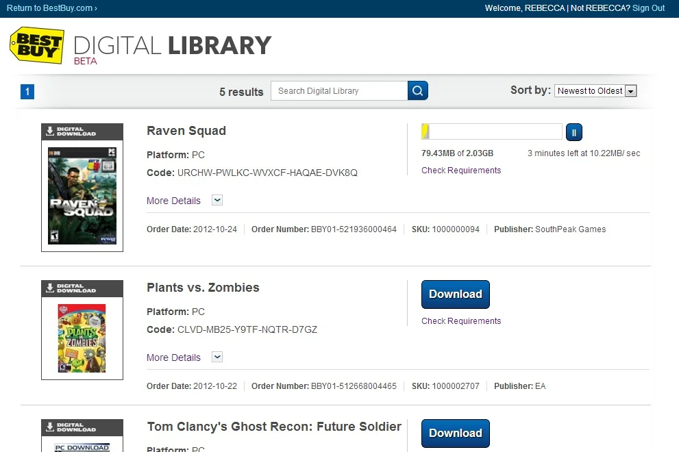The width and height of the screenshot is (679, 452).
Task: Download Tom Clancy's Ghost Recon: Future Soldier
Action: [456, 434]
